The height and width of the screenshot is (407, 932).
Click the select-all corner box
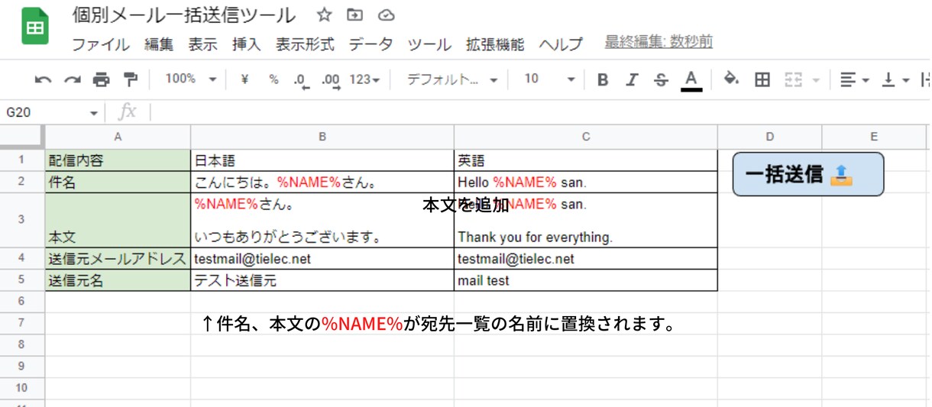click(22, 137)
